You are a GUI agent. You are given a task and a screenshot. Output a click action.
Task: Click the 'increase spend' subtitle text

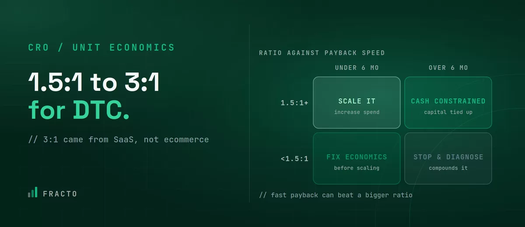click(x=357, y=112)
